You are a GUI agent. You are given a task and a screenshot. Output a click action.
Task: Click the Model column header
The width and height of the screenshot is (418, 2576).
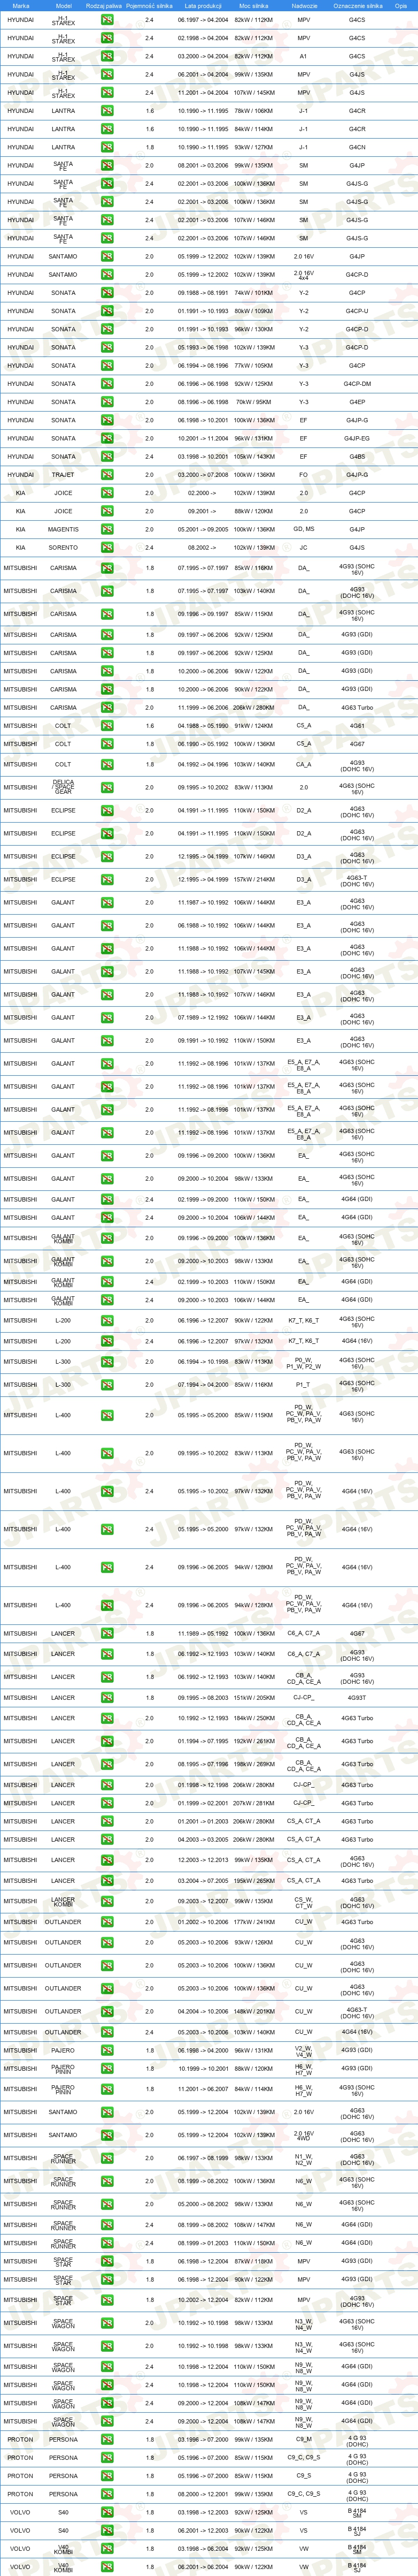point(63,5)
